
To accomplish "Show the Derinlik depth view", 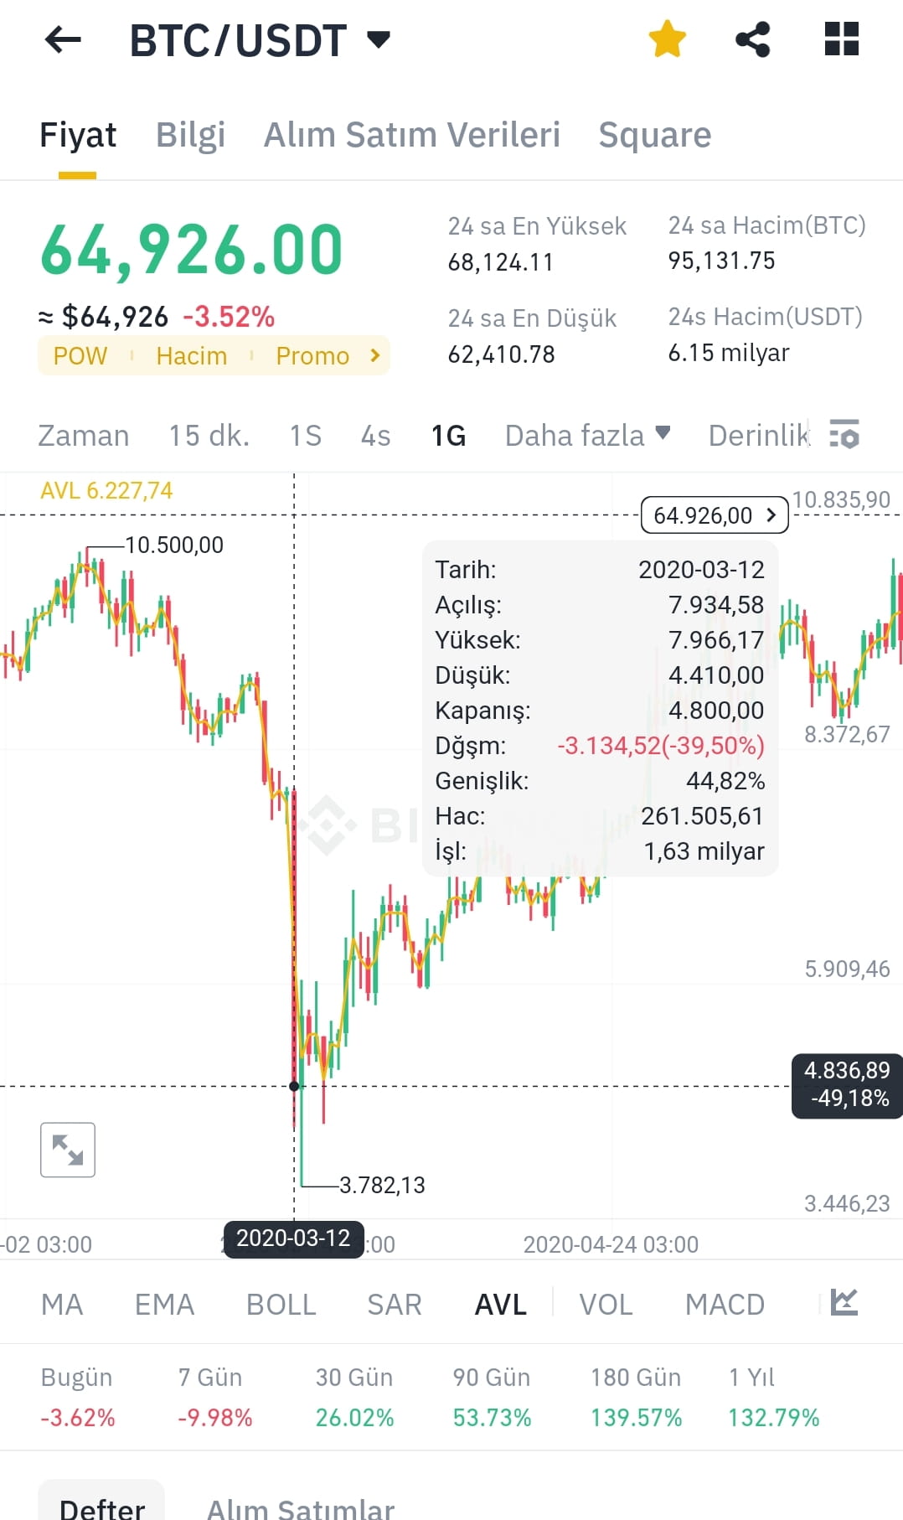I will (x=757, y=435).
